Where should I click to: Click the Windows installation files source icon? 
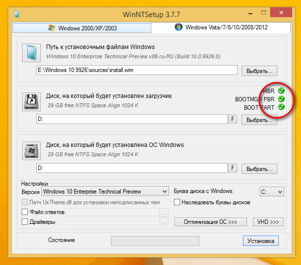point(31,53)
